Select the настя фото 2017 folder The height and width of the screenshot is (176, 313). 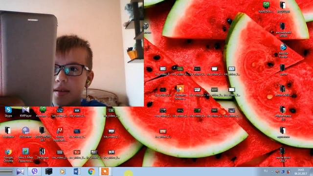[283, 154]
